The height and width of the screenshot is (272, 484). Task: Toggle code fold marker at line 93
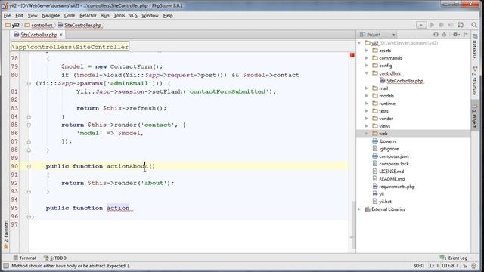[x=29, y=191]
